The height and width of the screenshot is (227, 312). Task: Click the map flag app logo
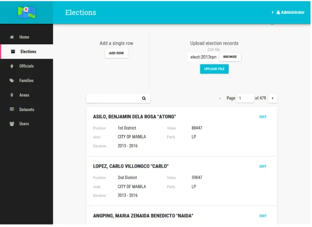(x=26, y=12)
